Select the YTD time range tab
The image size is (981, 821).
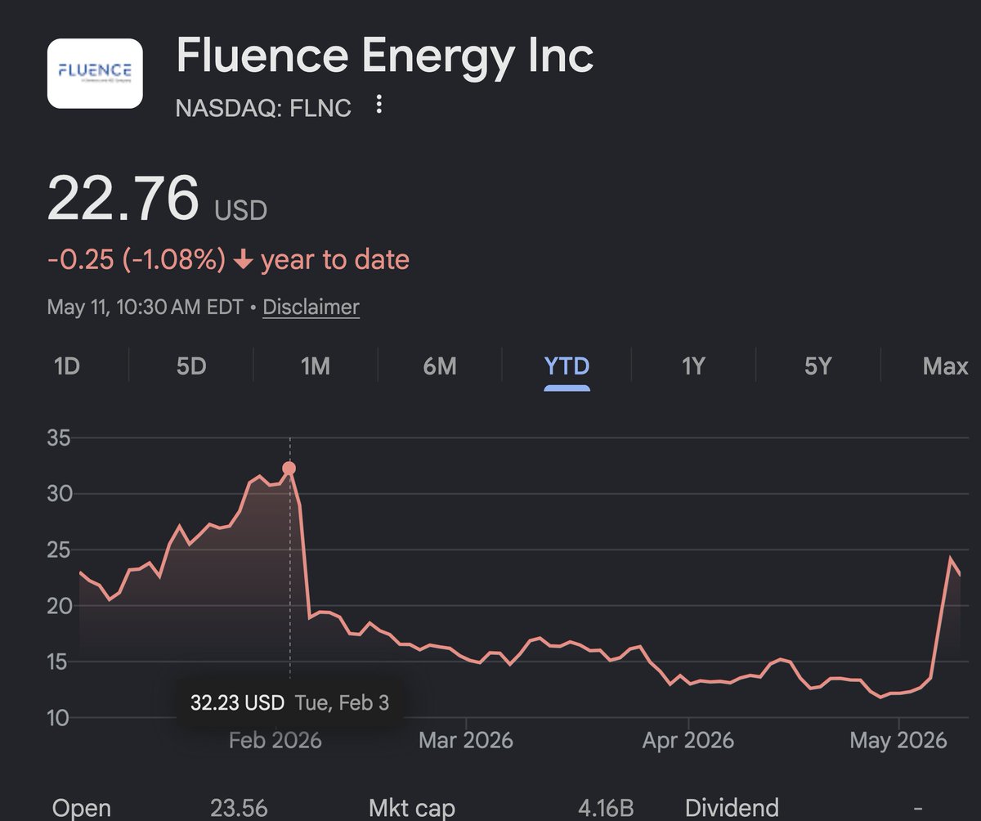coord(567,366)
